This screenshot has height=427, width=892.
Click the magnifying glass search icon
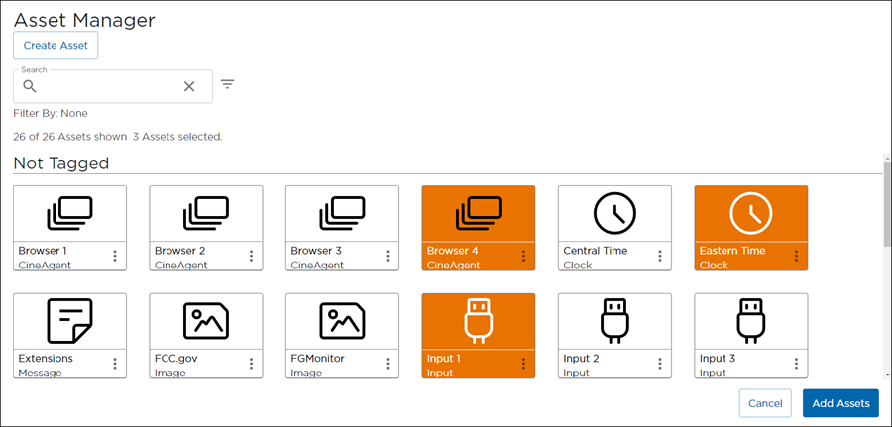pyautogui.click(x=30, y=87)
